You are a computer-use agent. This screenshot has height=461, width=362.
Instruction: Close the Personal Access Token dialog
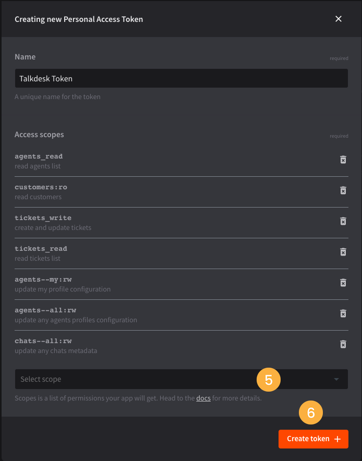coord(339,19)
